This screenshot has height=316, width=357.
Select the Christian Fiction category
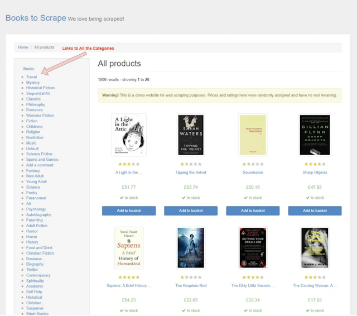(x=40, y=253)
